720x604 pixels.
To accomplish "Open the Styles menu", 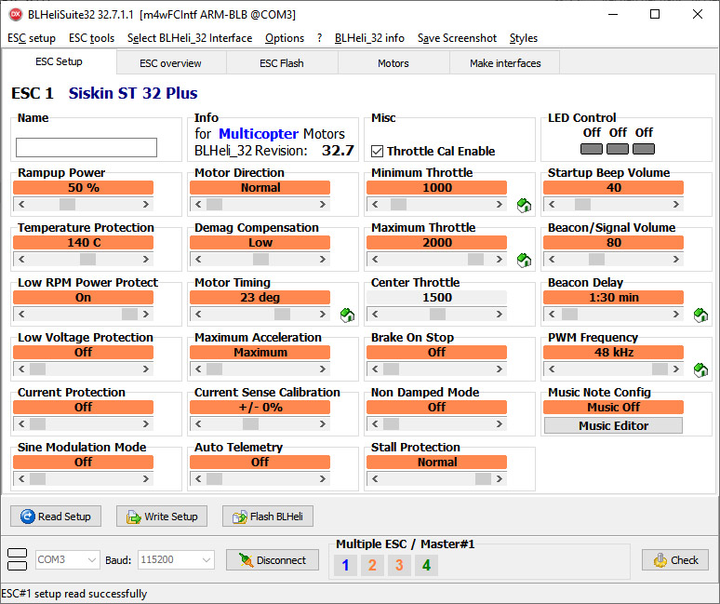I will click(x=524, y=38).
